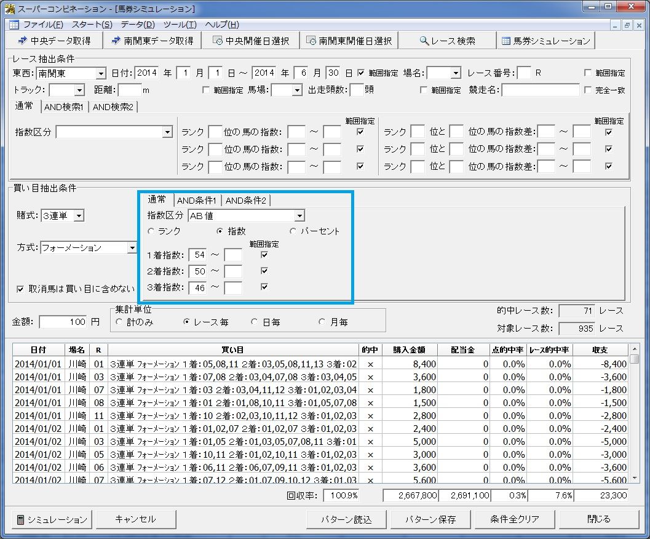The width and height of the screenshot is (650, 539).
Task: Open the ツール(T) menu
Action: [x=180, y=25]
